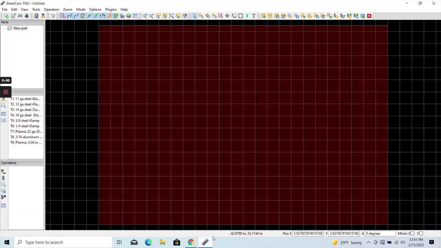Open the View menu
This screenshot has height=248, width=441.
click(x=24, y=9)
